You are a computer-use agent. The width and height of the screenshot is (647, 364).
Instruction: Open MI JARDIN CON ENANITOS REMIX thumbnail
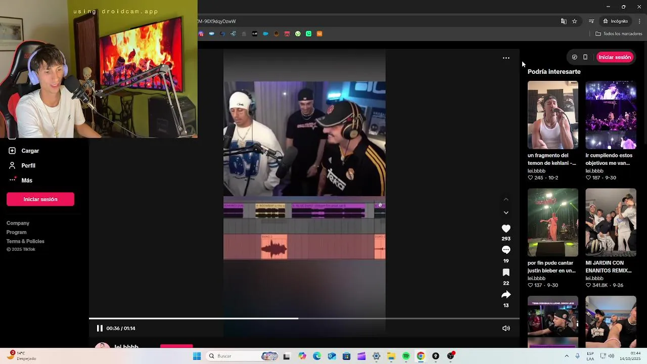611,222
